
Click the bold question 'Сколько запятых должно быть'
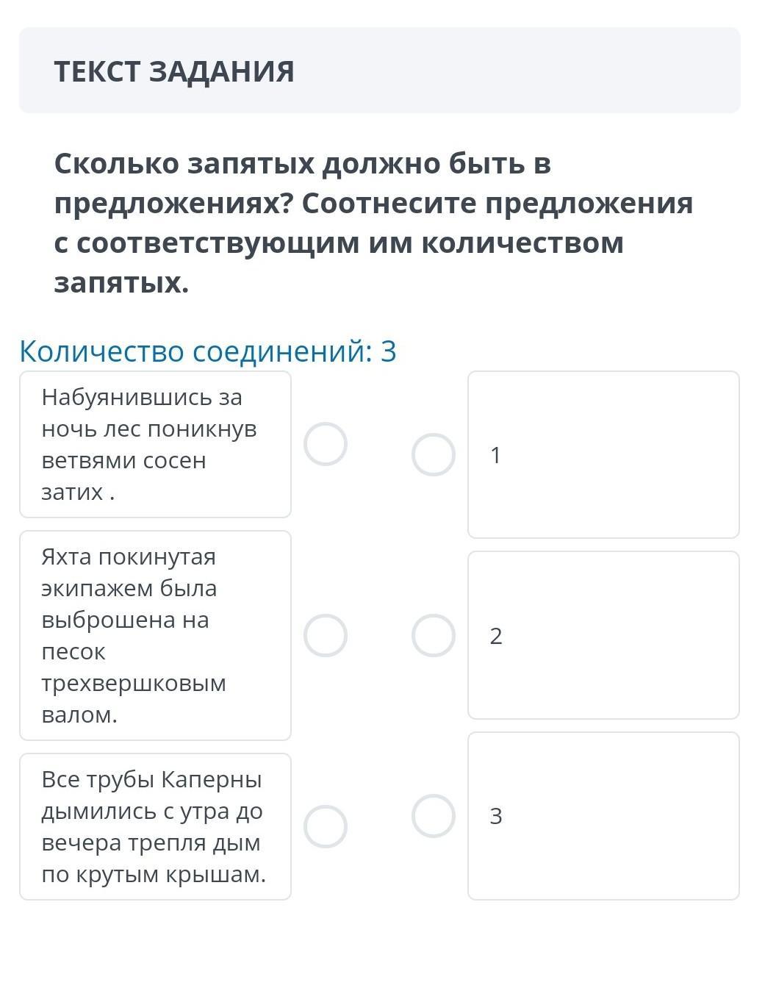(302, 164)
